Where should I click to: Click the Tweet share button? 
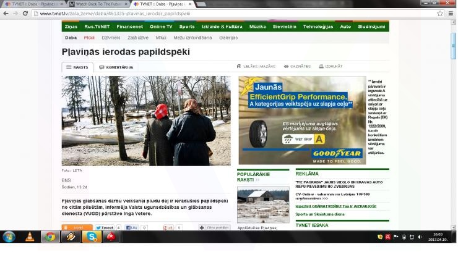[108, 228]
